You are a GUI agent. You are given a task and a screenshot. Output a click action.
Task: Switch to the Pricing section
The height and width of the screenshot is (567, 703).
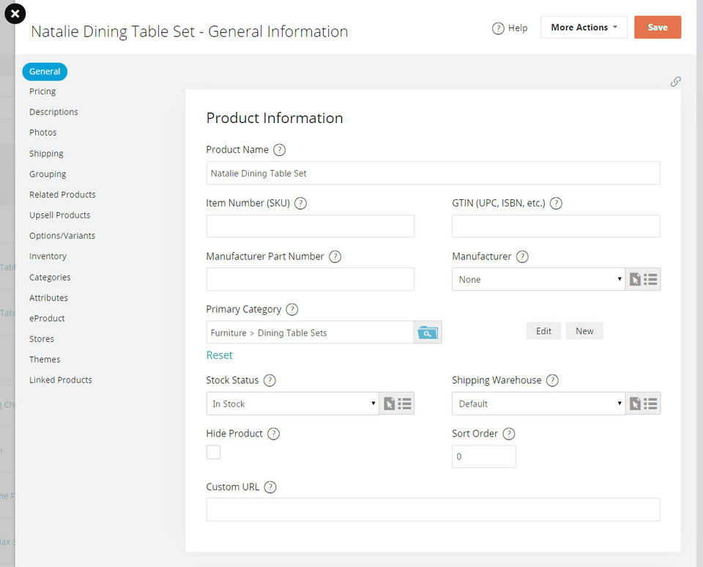42,92
